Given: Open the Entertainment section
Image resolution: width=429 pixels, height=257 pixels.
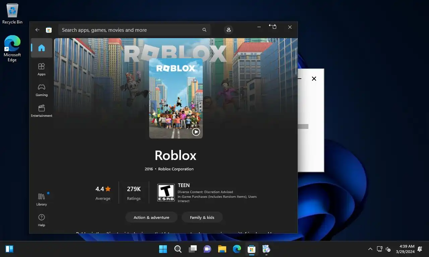Looking at the screenshot, I should pos(42,111).
